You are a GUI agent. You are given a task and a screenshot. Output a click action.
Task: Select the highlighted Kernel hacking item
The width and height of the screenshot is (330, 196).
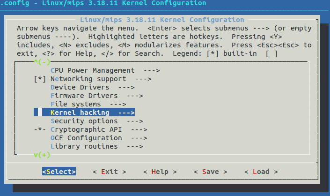click(84, 113)
